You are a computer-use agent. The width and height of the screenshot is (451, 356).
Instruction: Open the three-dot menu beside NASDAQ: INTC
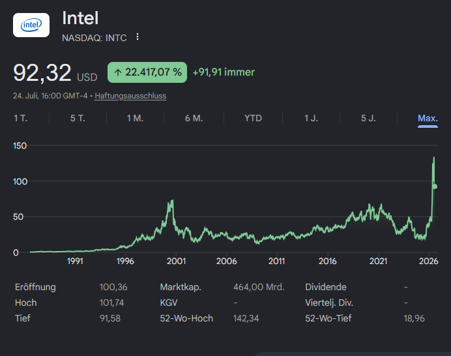coord(138,37)
